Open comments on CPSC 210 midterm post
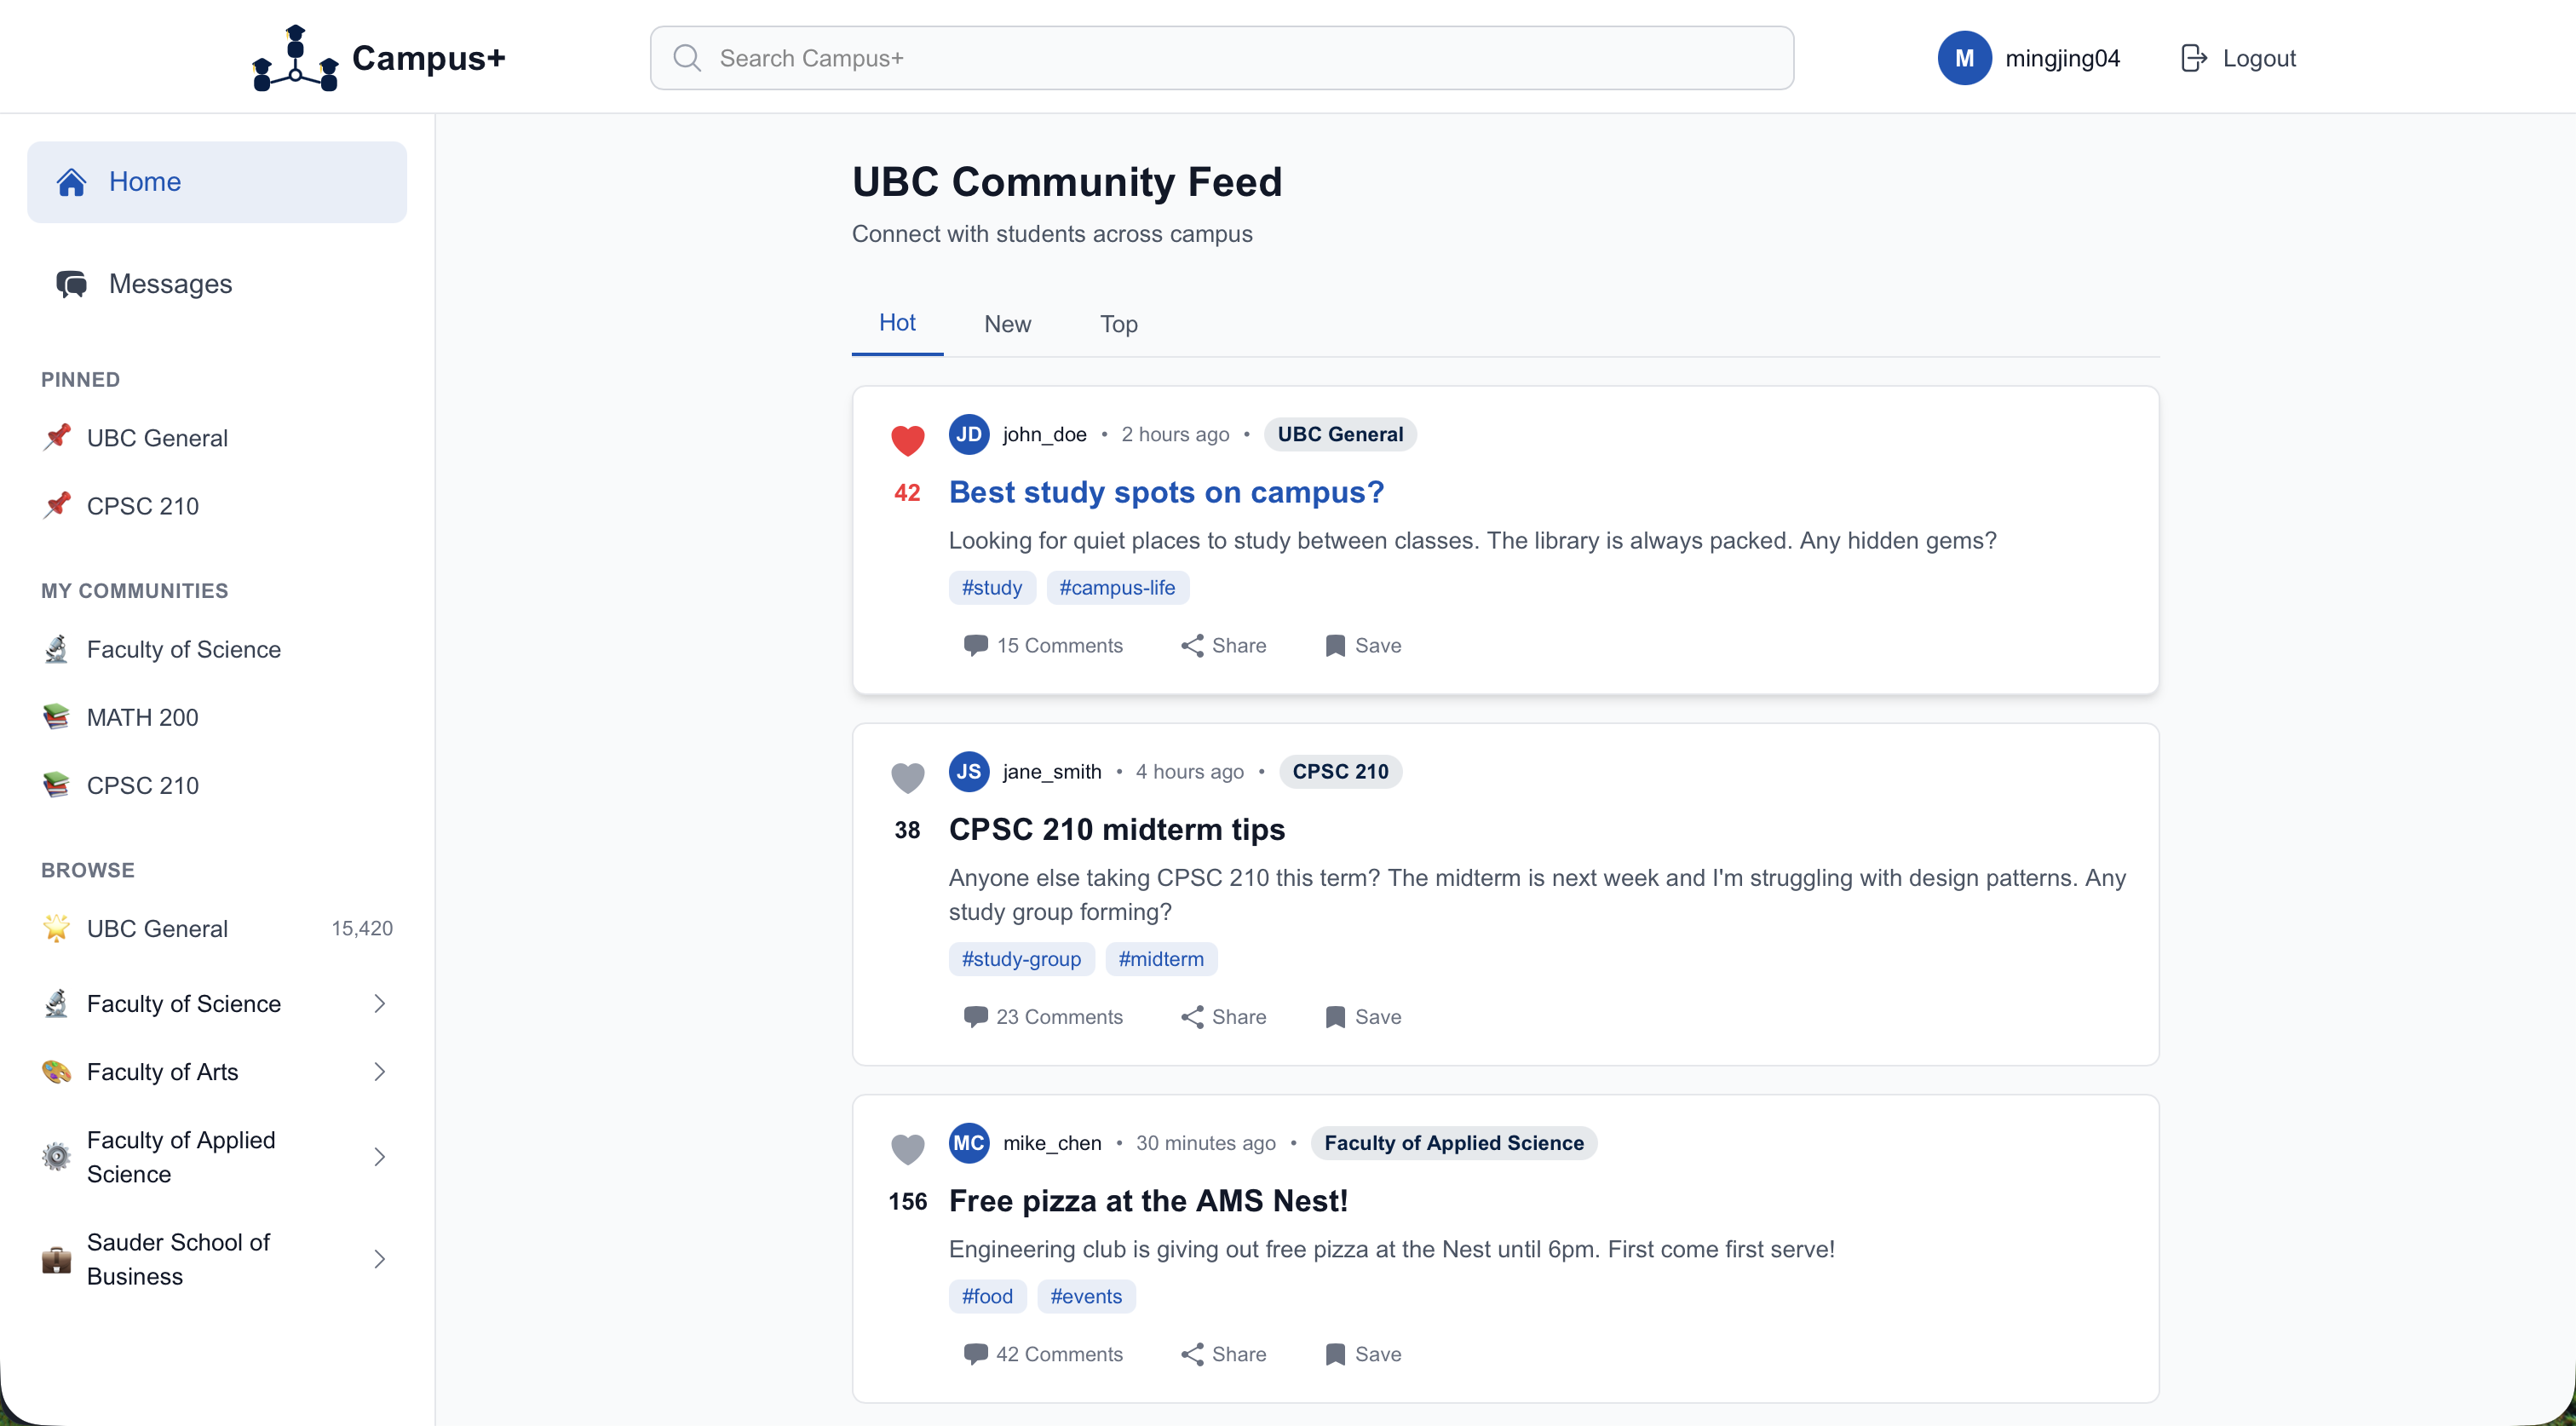This screenshot has width=2576, height=1426. pos(1043,1017)
